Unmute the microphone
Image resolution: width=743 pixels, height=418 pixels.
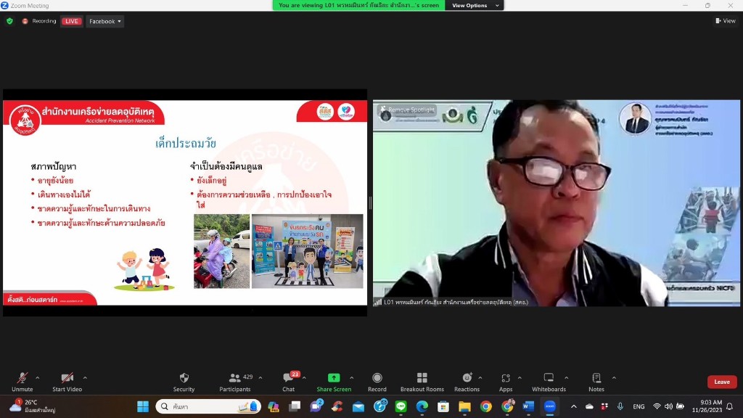(x=22, y=382)
